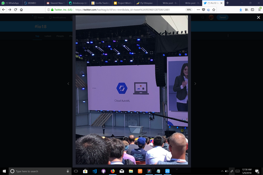Open Firefox from taskbar
This screenshot has width=263, height=175.
coord(113,171)
